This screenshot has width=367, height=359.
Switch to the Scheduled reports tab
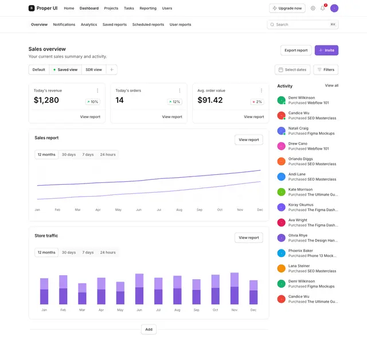coord(148,24)
